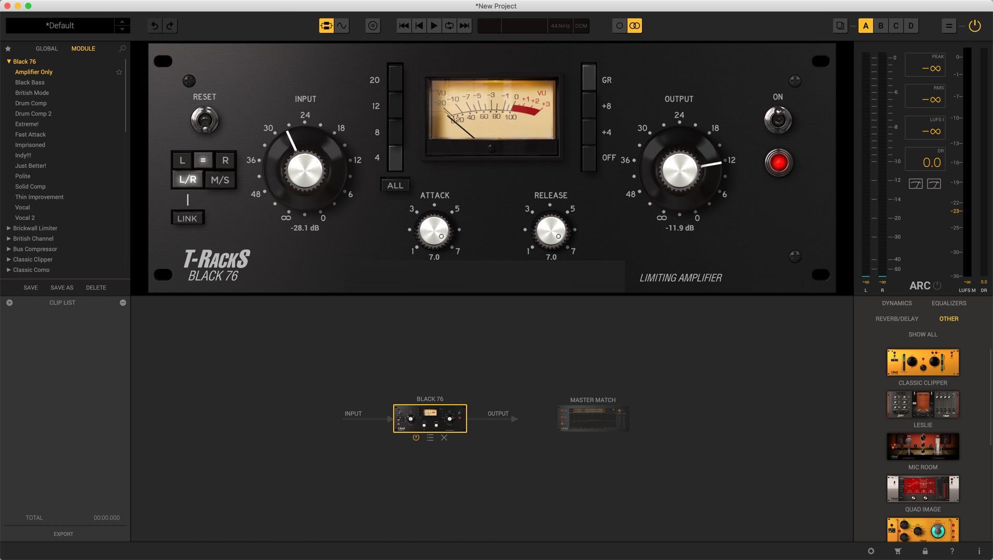Toggle ARC power icon
The width and height of the screenshot is (993, 560).
click(937, 285)
